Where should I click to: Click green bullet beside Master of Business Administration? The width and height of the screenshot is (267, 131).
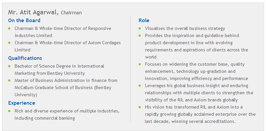[9, 80]
